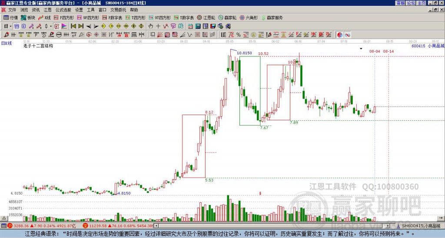Select the red fan lines tool
This screenshot has width=445, height=238.
click(x=160, y=35)
